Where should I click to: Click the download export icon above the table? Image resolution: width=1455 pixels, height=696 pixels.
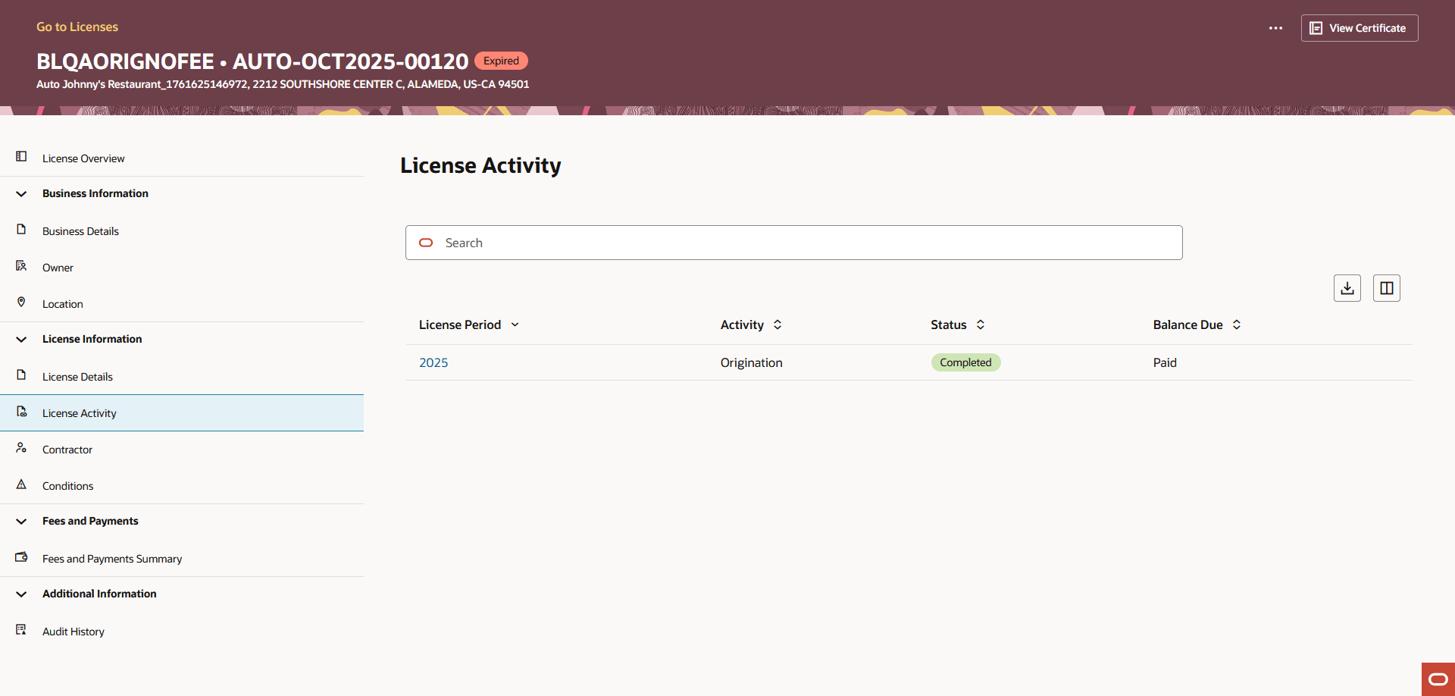[1347, 287]
